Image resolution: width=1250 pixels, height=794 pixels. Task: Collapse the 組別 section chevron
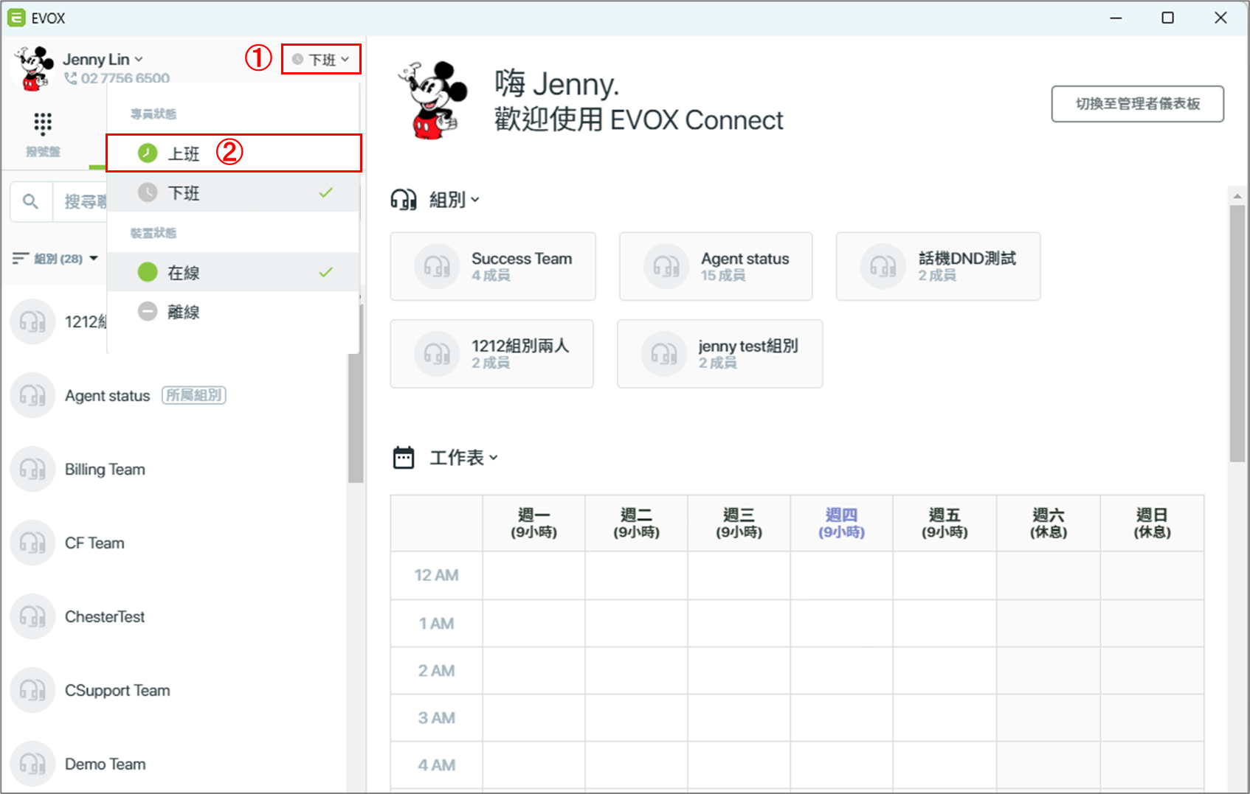tap(474, 200)
